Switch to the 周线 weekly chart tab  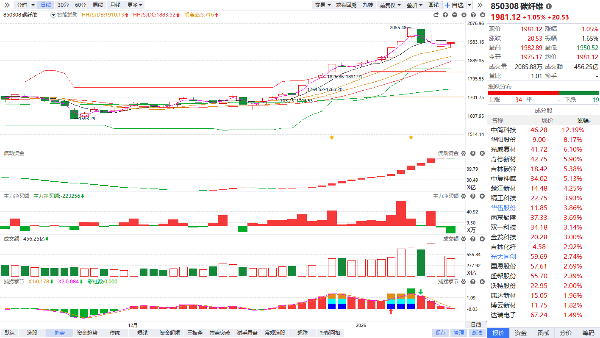pos(98,5)
